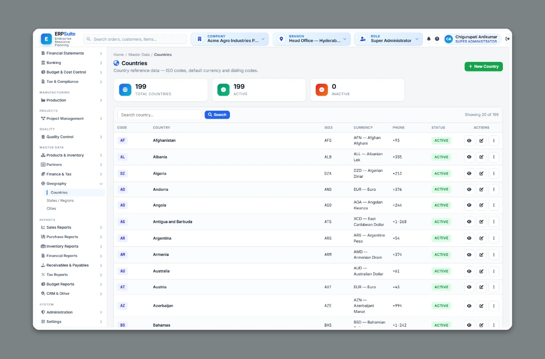The width and height of the screenshot is (545, 359).
Task: Open the Company dropdown selector
Action: click(x=230, y=39)
